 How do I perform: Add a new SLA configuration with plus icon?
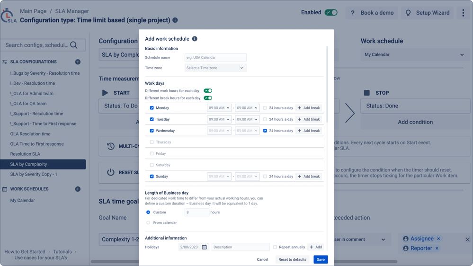[x=78, y=62]
